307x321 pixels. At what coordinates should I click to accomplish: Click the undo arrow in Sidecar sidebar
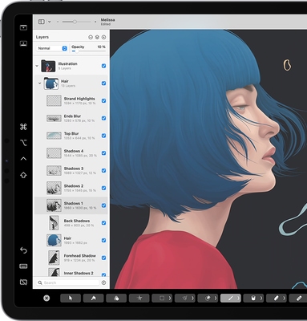pyautogui.click(x=23, y=250)
